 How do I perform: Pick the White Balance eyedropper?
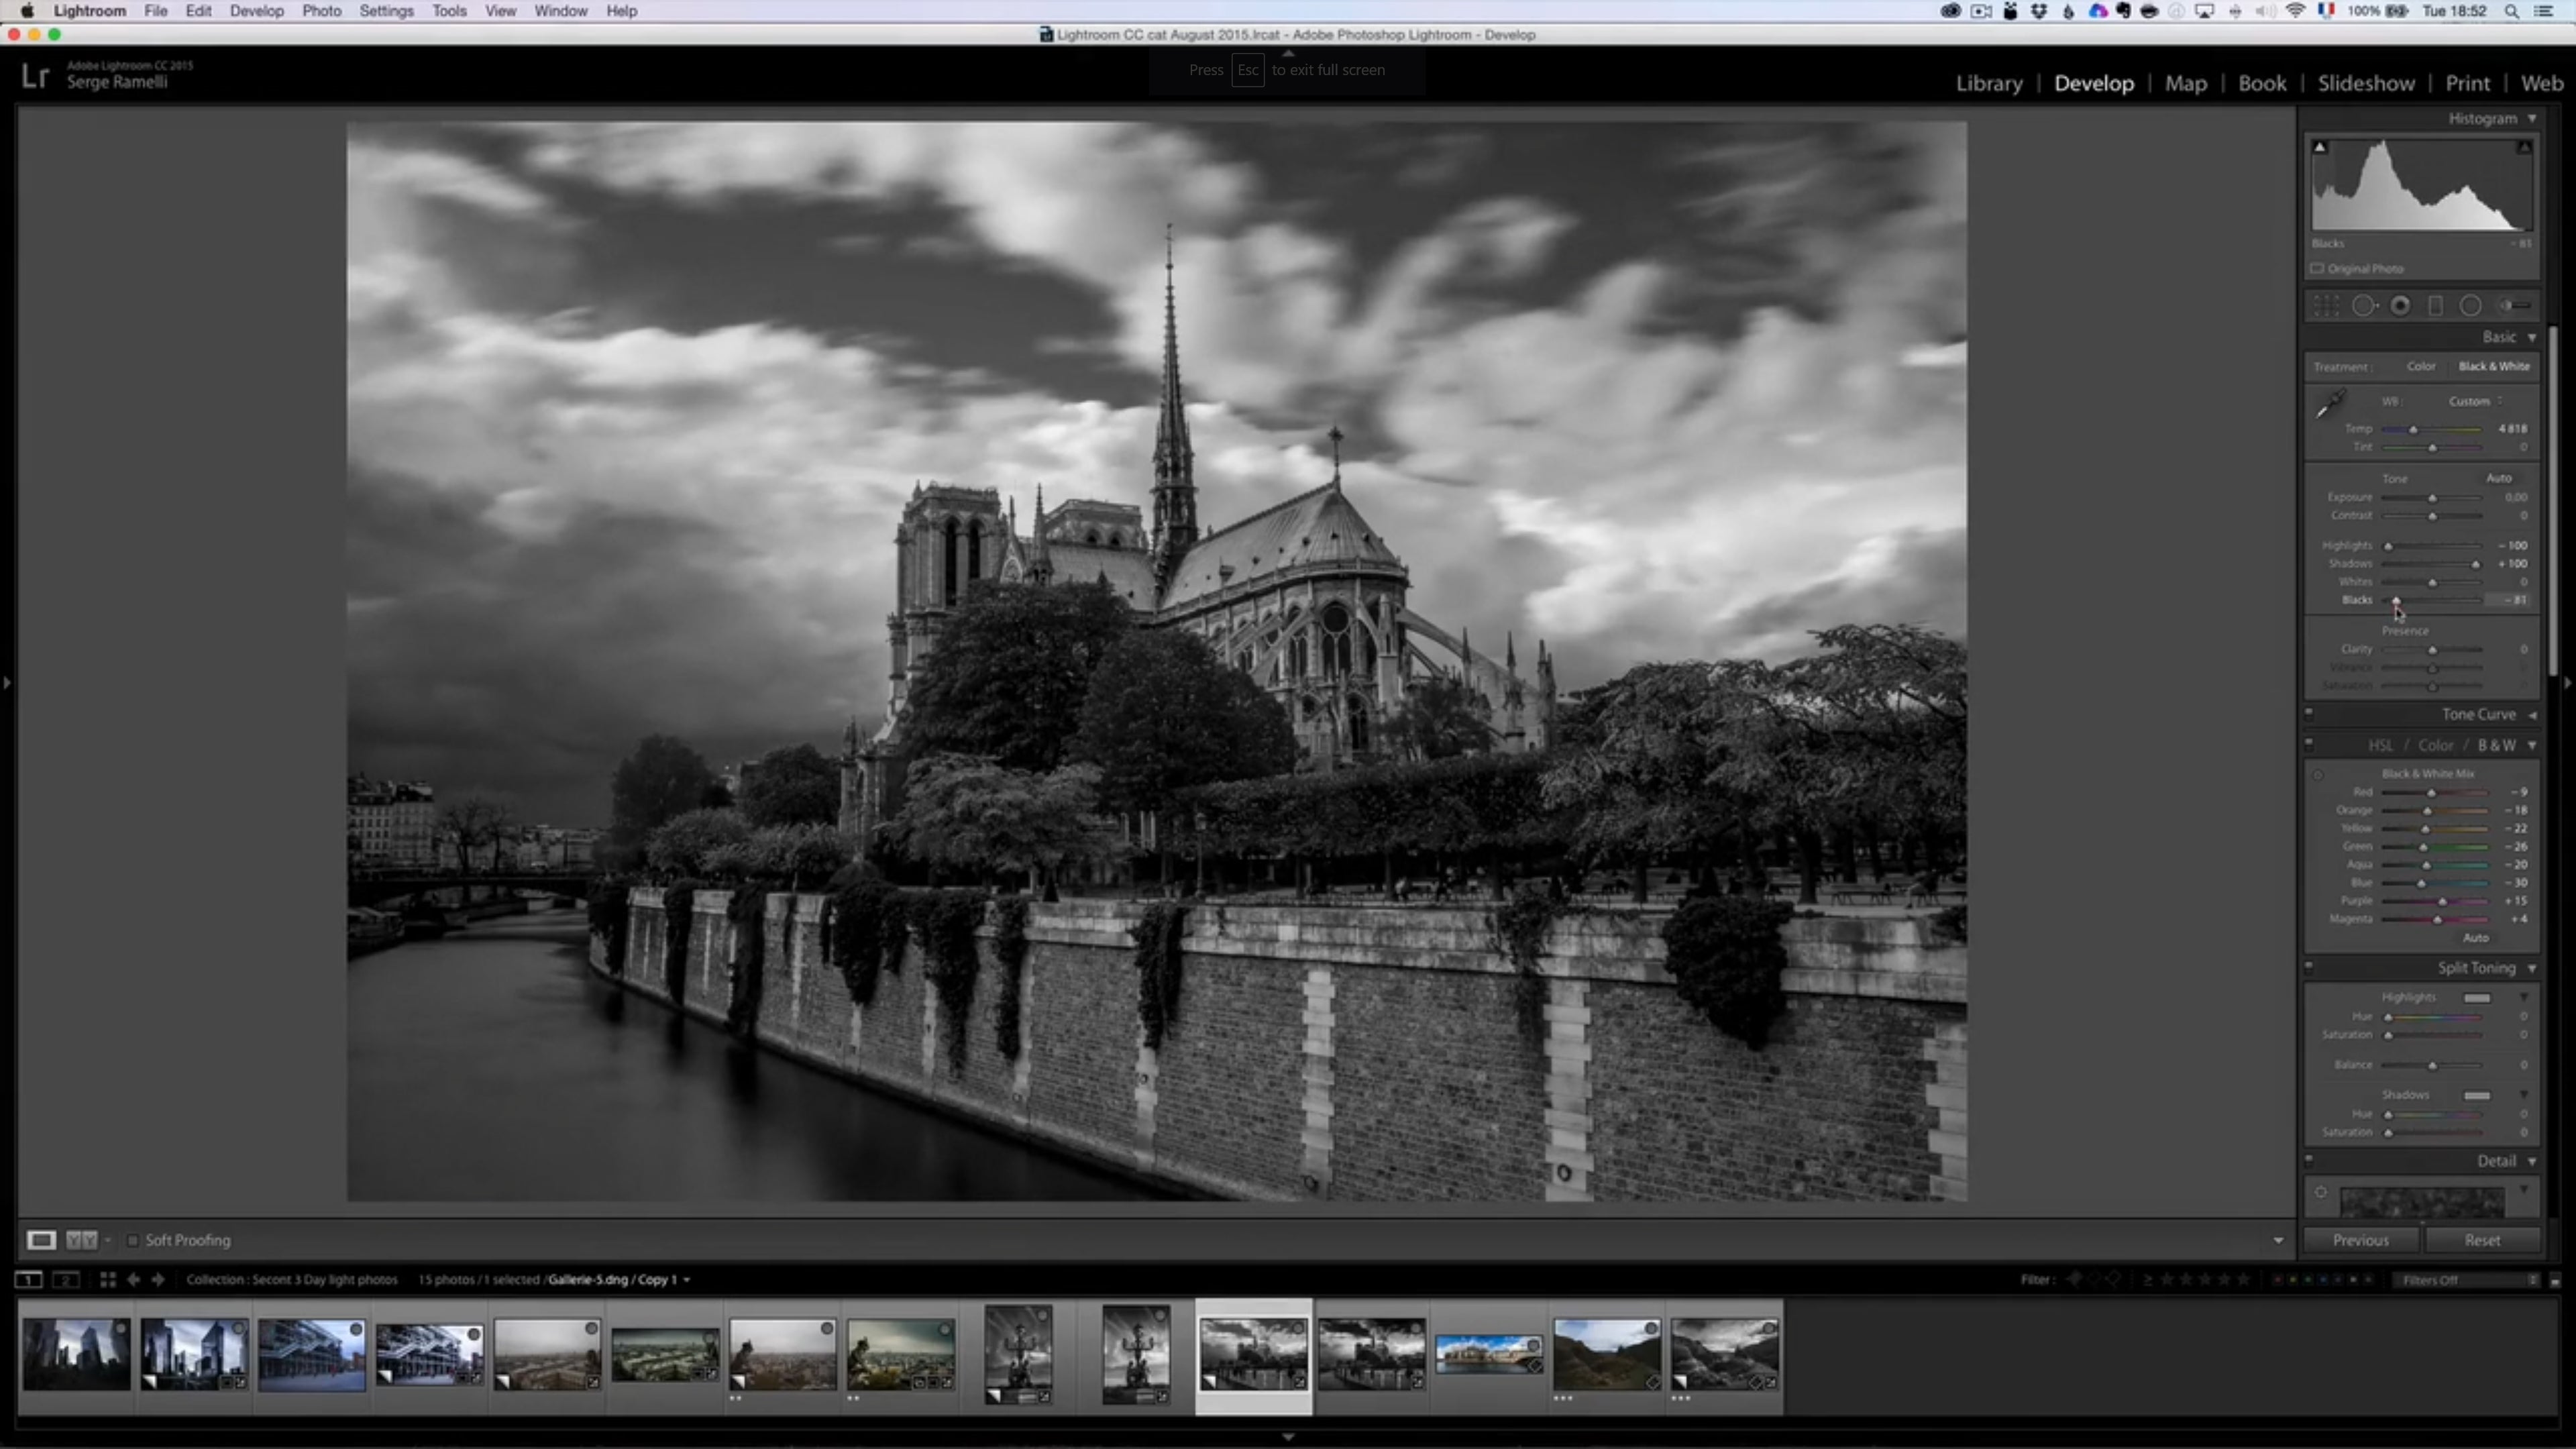(x=2327, y=405)
